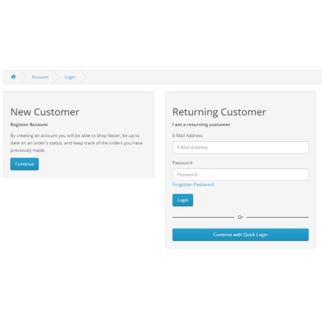Image resolution: width=322 pixels, height=322 pixels.
Task: Focus the E-Mail Address input field
Action: (240, 147)
